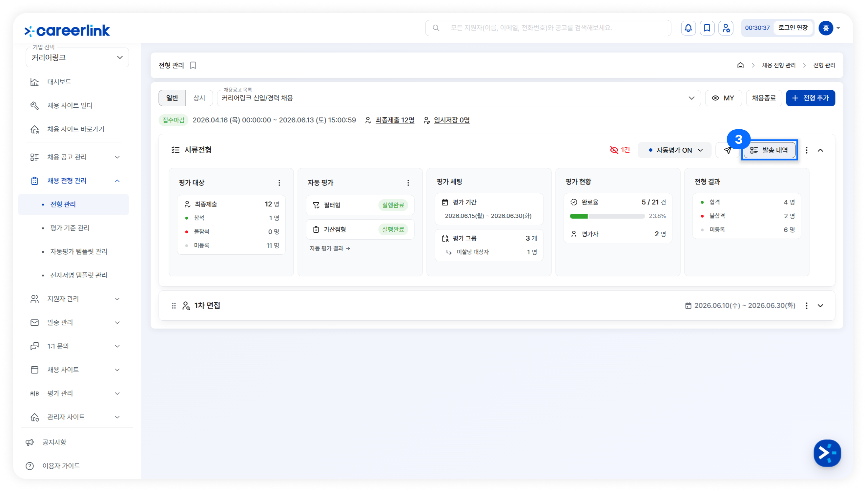Screen dimensions: 866x492
Task: Open the bookmarks icon in header
Action: (707, 28)
